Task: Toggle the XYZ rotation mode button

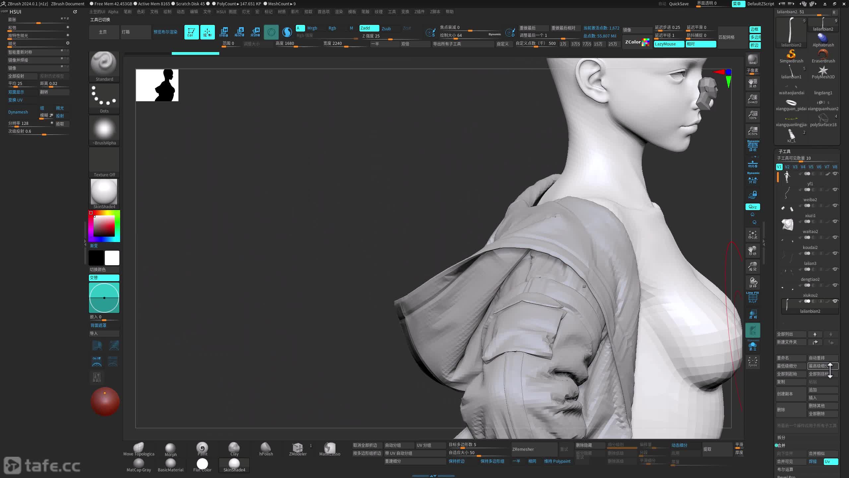Action: click(752, 207)
